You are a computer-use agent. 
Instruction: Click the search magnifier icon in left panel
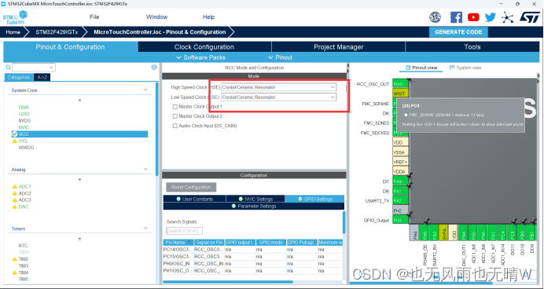tap(9, 68)
